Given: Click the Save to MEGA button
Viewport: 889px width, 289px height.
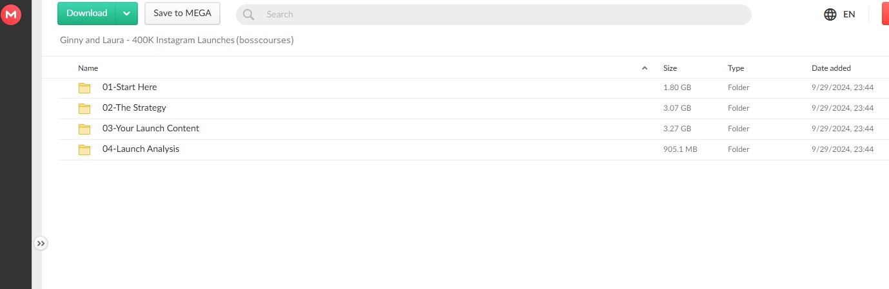Looking at the screenshot, I should coord(182,14).
